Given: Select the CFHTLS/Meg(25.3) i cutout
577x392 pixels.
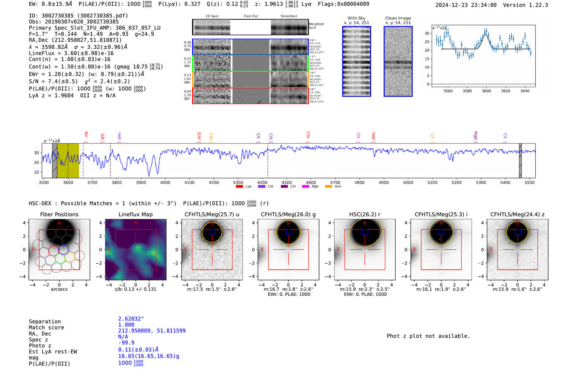Looking at the screenshot, I should (x=441, y=249).
